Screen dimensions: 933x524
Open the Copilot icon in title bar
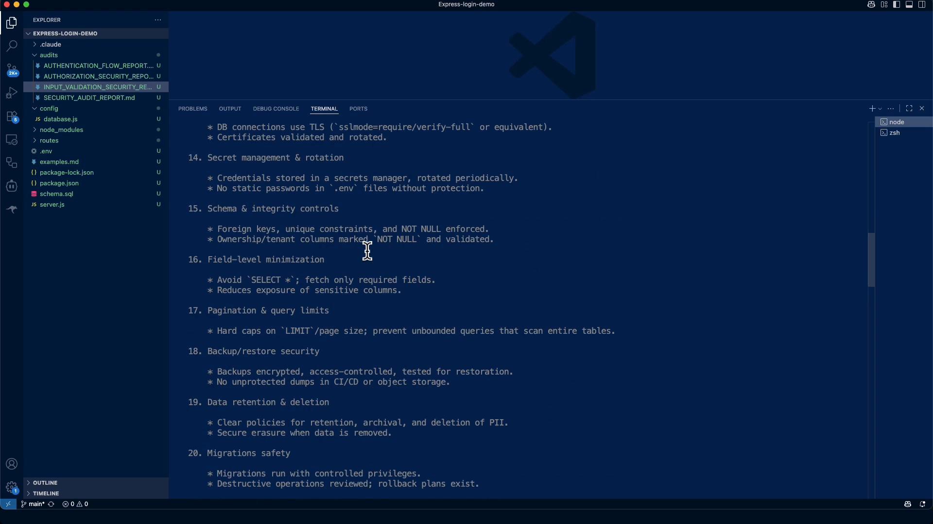click(x=871, y=4)
